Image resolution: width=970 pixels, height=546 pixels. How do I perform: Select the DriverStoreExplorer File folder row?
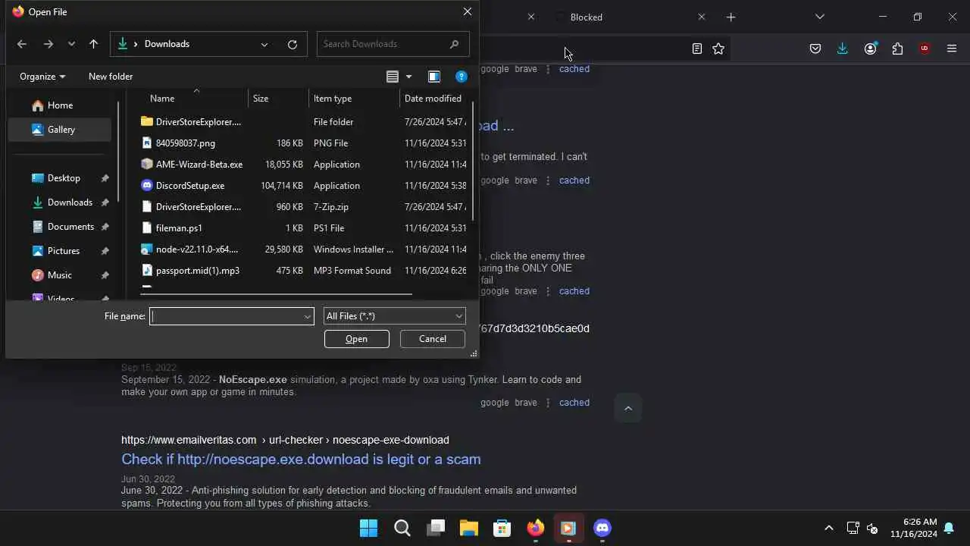(x=303, y=121)
